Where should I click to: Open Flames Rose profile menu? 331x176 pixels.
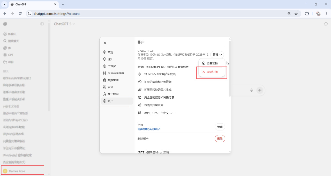[23, 171]
